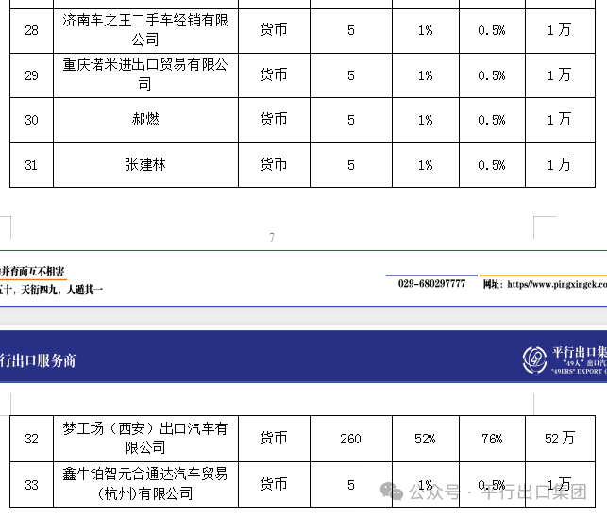Click the 0.5% cell in row 28

[492, 30]
